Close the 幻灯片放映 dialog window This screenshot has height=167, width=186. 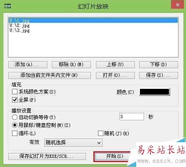[x=178, y=5]
